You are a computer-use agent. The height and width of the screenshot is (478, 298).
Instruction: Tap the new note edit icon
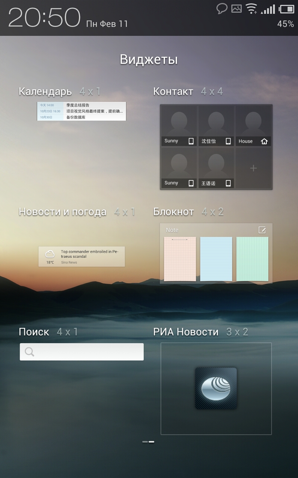(262, 230)
